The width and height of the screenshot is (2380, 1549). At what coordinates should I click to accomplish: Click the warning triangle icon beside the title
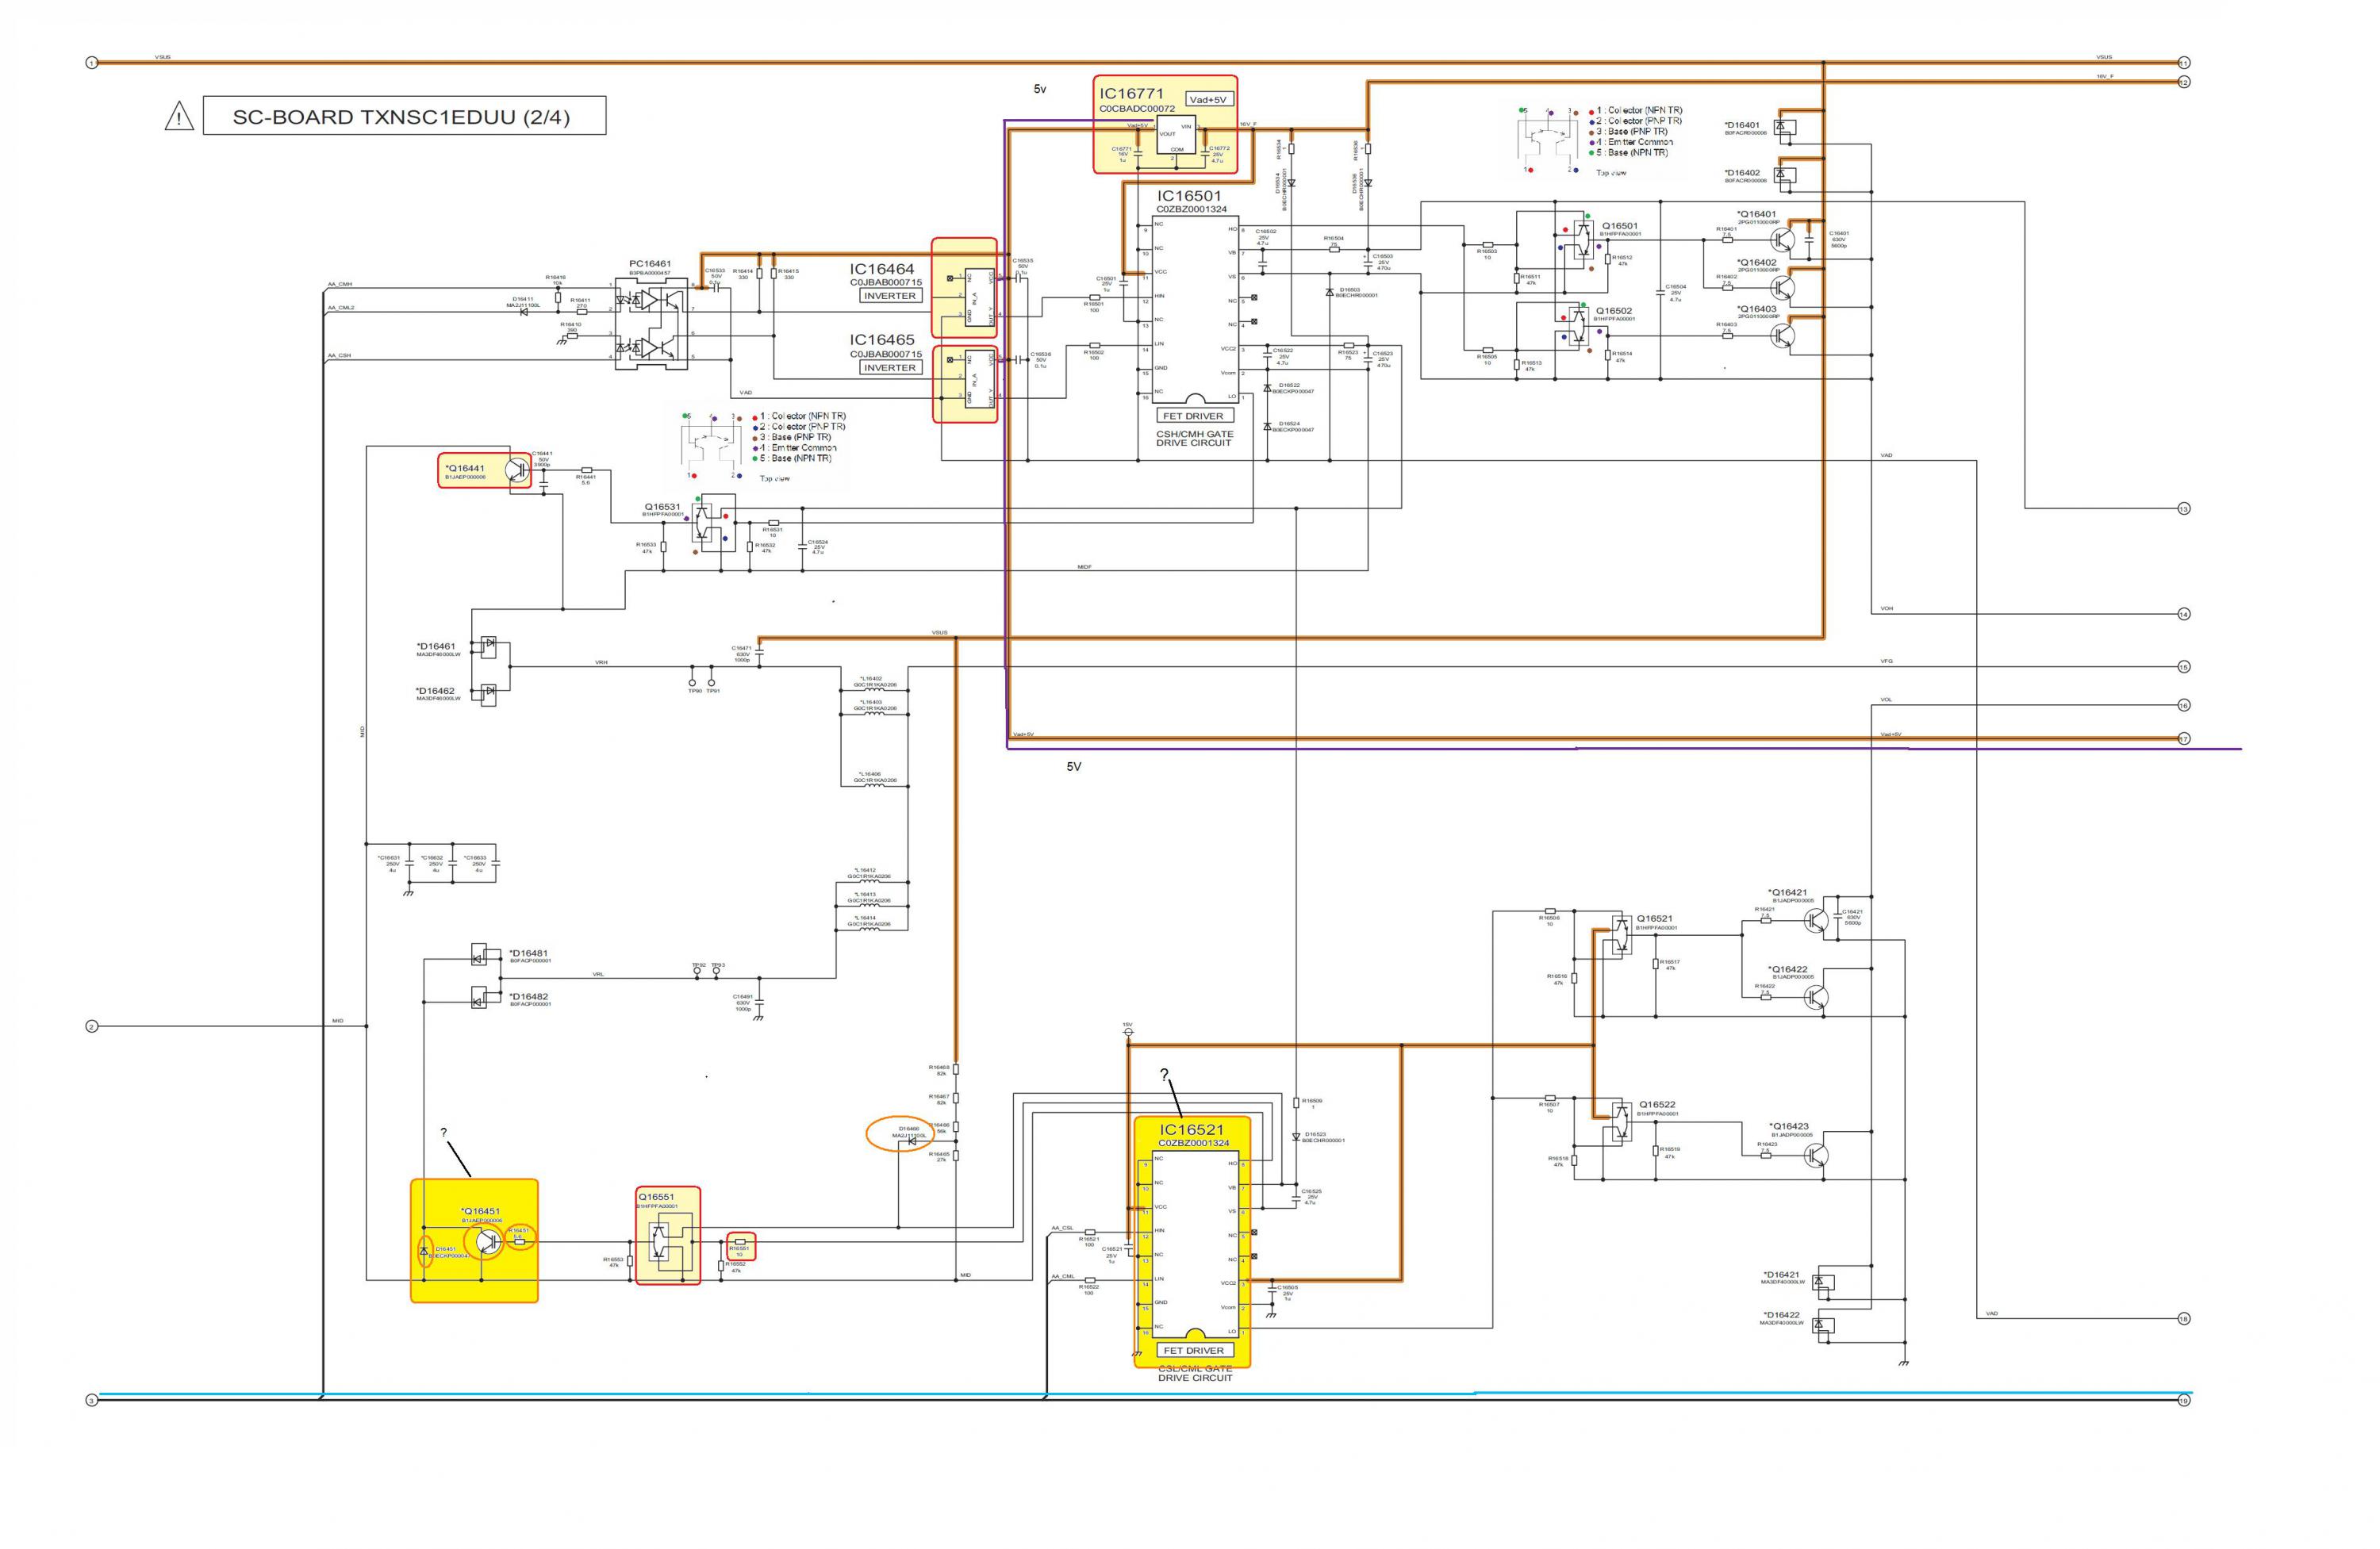(x=179, y=117)
